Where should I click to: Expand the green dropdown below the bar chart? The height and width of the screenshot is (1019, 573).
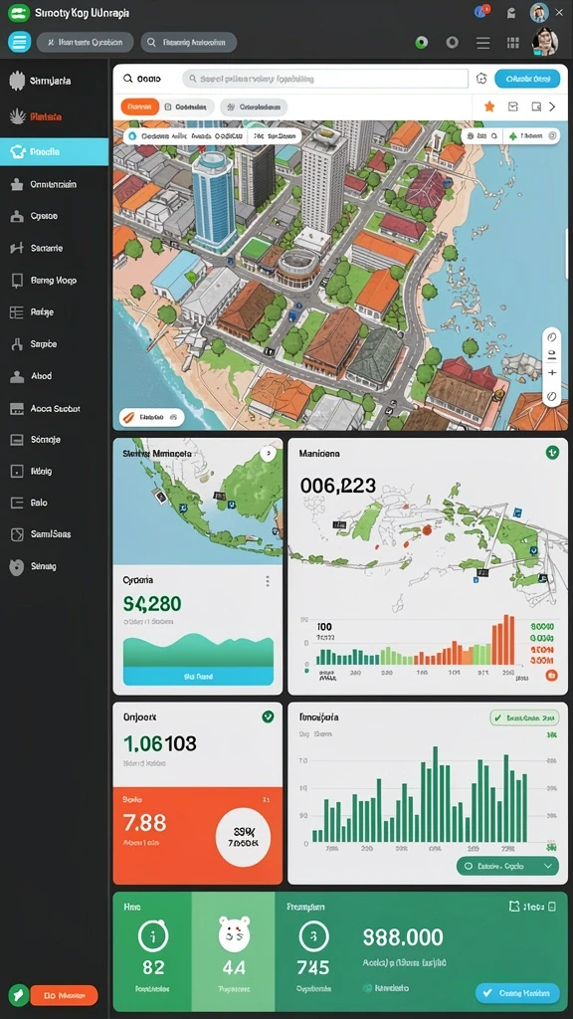point(507,866)
